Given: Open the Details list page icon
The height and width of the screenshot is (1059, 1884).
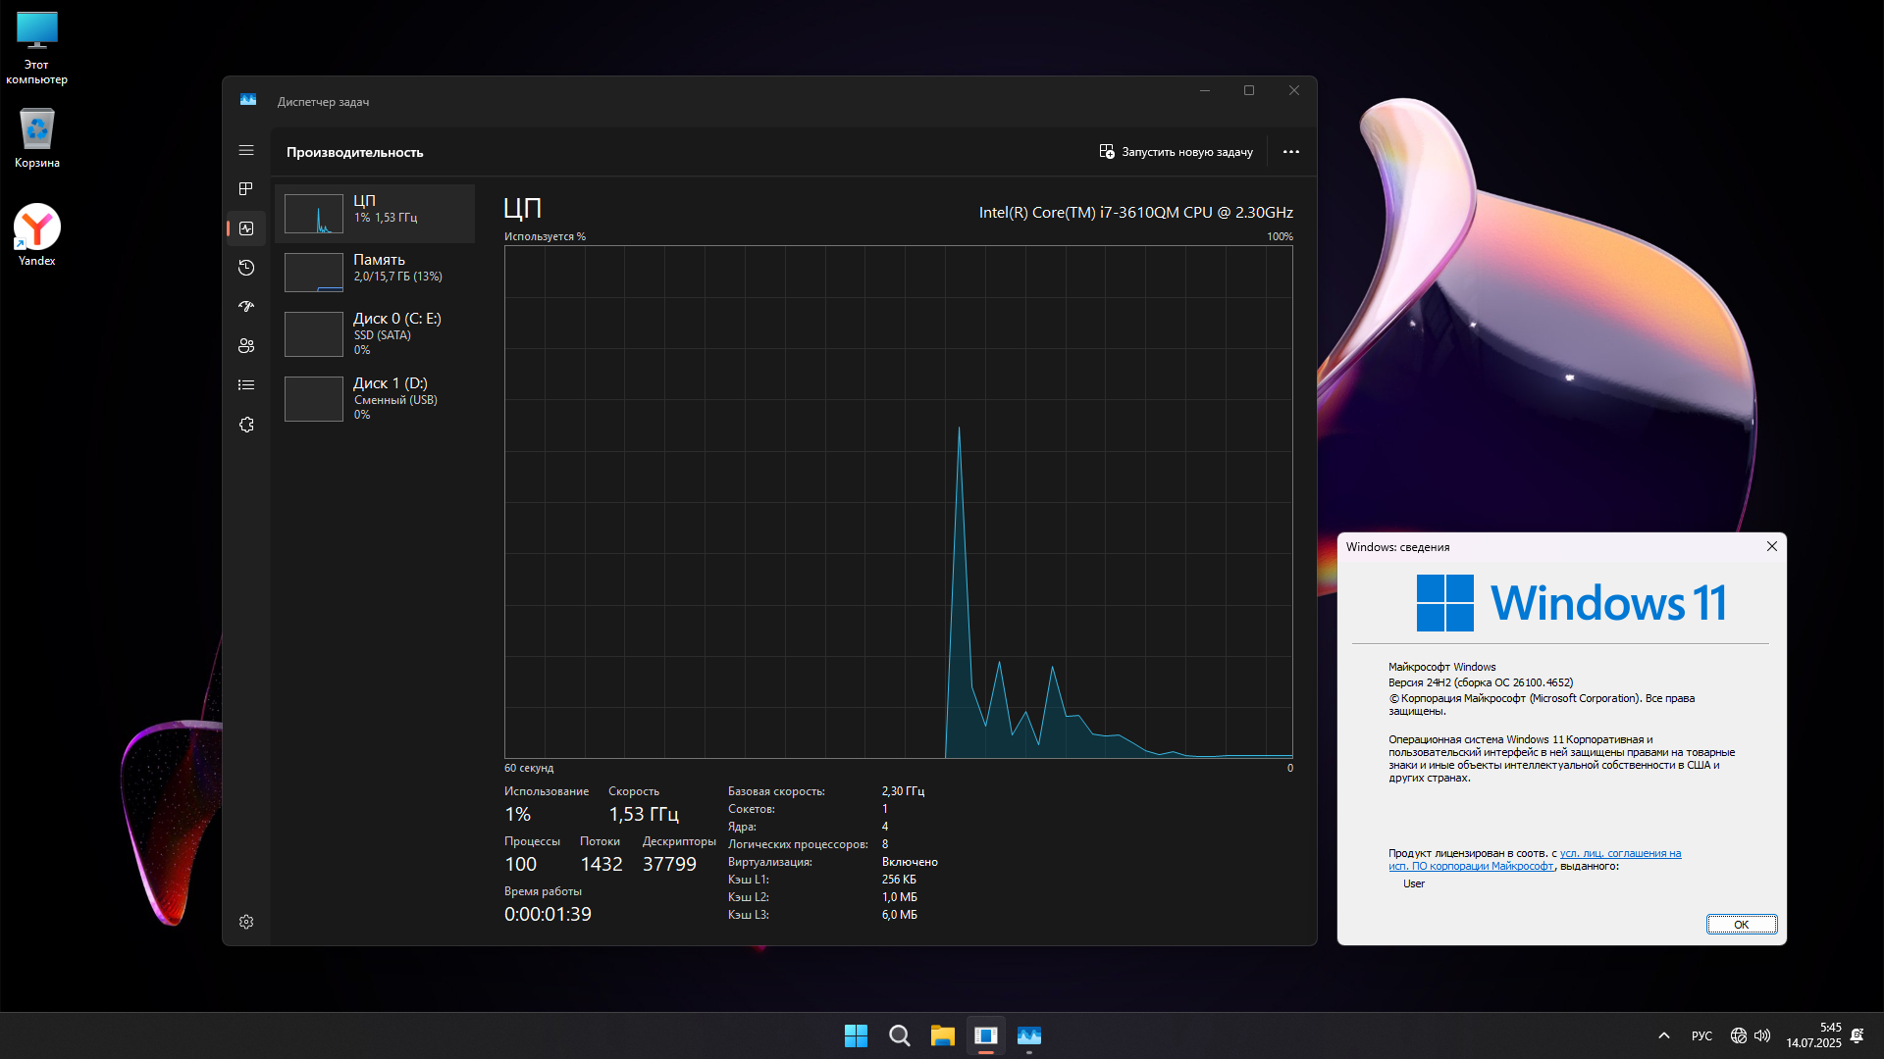Looking at the screenshot, I should pyautogui.click(x=246, y=385).
